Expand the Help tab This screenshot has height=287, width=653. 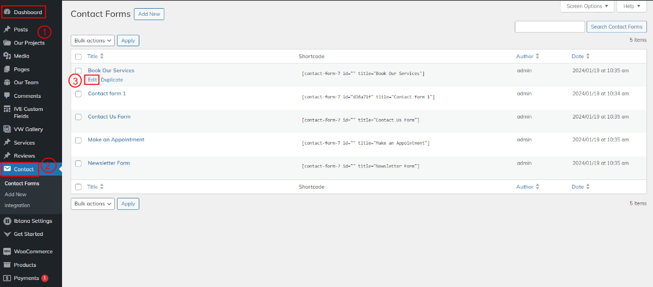(632, 6)
